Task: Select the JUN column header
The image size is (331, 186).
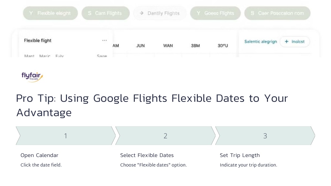Action: tap(140, 46)
